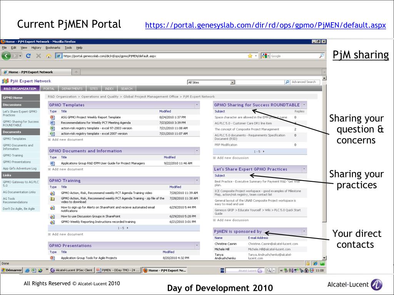Open App Girl's Adventure Log sidebar link
The width and height of the screenshot is (394, 295).
coord(20,169)
